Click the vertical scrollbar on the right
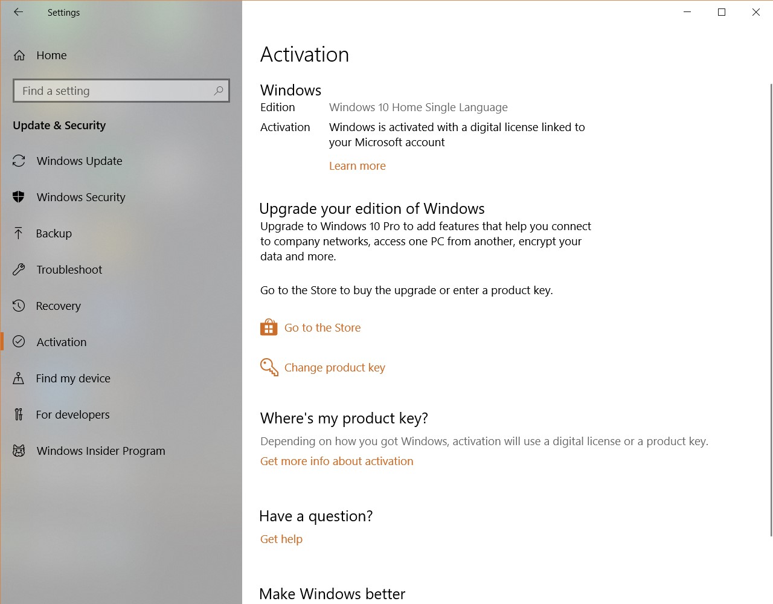773x604 pixels. pos(771,310)
